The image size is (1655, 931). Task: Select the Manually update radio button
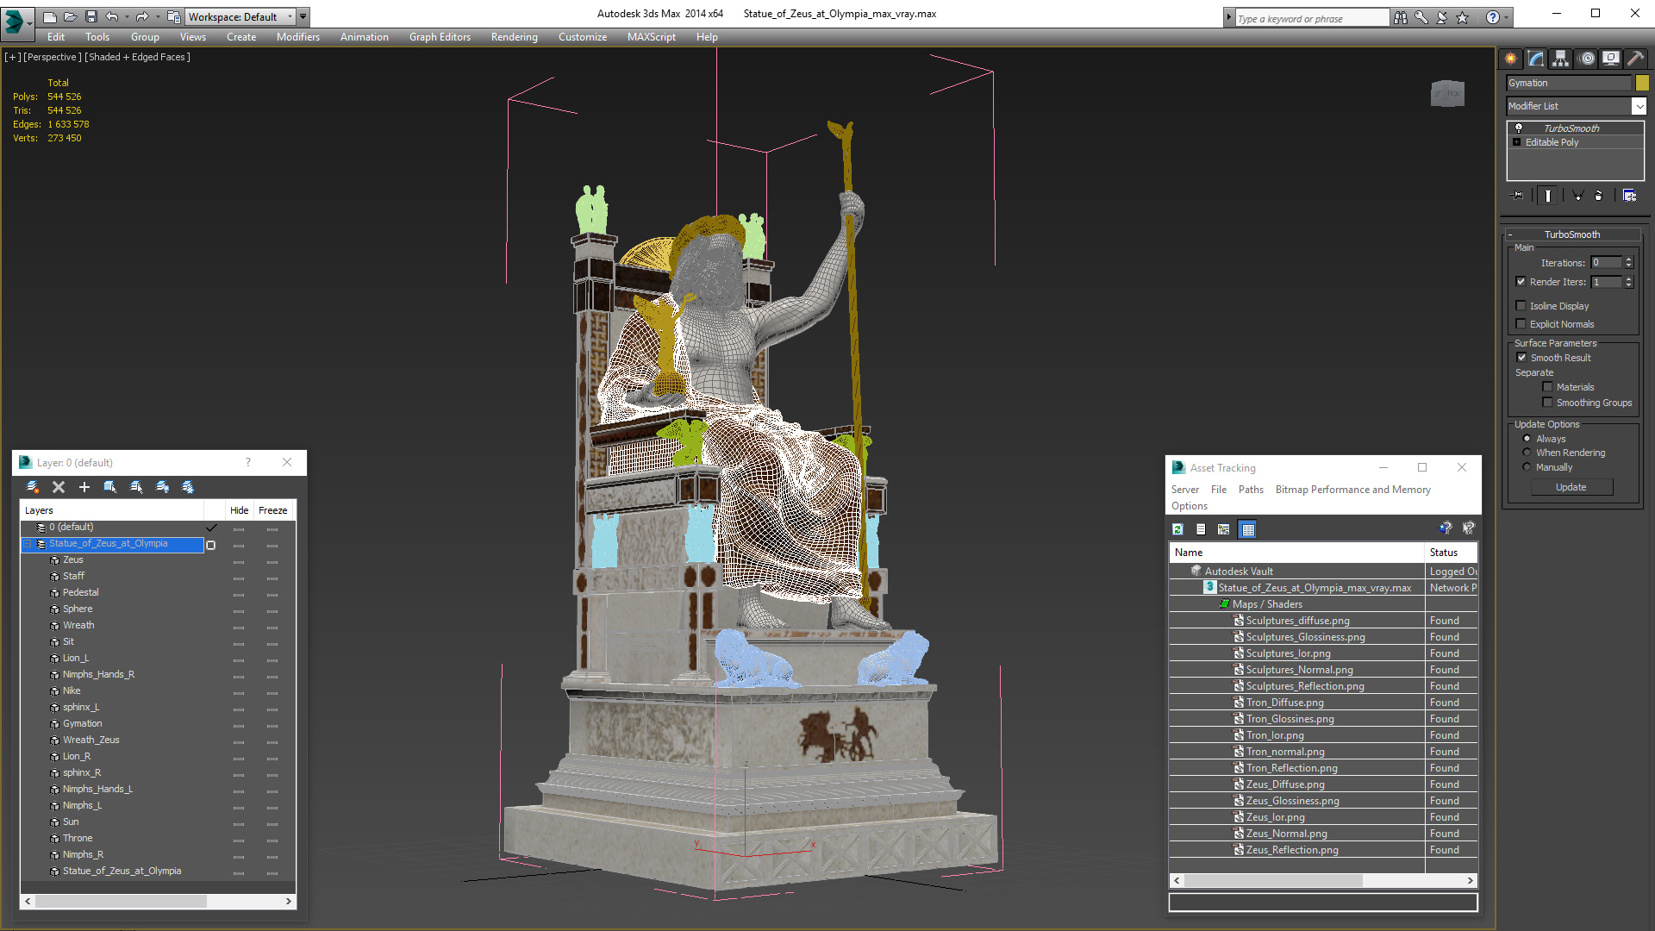tap(1527, 467)
